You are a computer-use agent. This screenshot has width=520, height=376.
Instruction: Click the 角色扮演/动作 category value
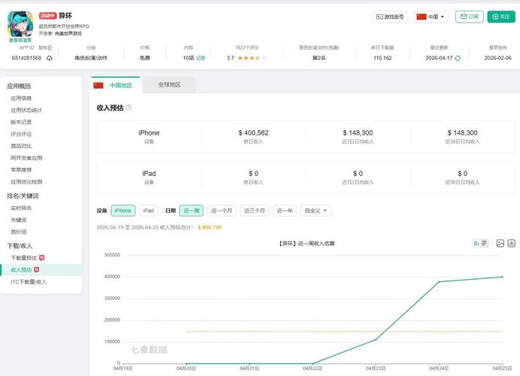[x=91, y=58]
